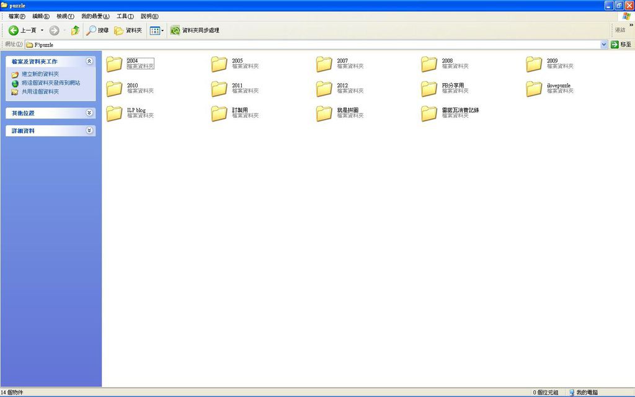Screen dimensions: 635x397
Task: Open the FB分享用 folder icon
Action: pos(429,89)
